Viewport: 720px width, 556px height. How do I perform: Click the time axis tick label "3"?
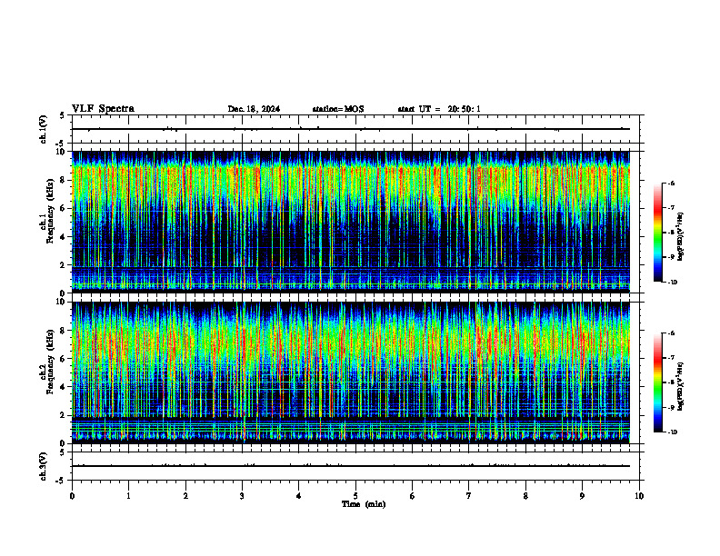click(x=242, y=496)
